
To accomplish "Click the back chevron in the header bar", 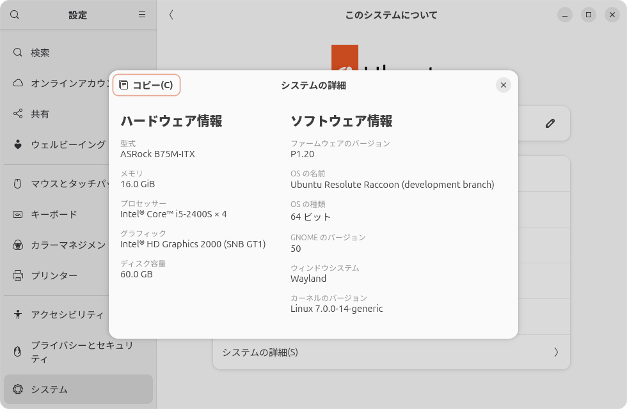I will point(171,14).
